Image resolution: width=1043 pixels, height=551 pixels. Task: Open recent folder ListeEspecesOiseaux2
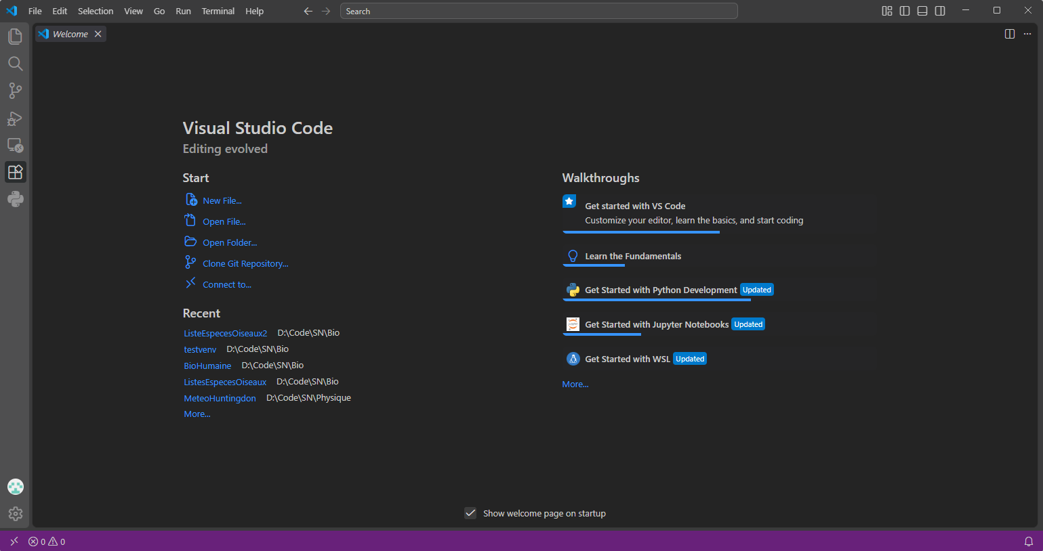click(x=226, y=333)
